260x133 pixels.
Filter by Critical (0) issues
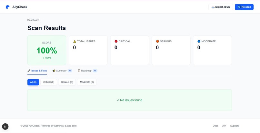tap(49, 82)
